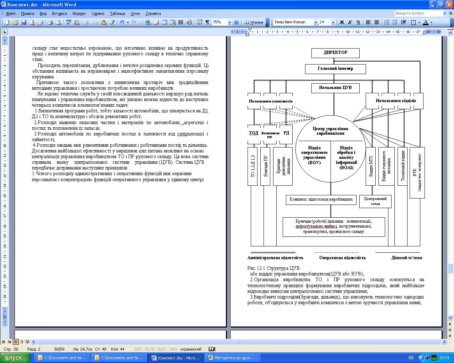The image size is (454, 363).
Task: Toggle the Document Map
Action: (199, 22)
